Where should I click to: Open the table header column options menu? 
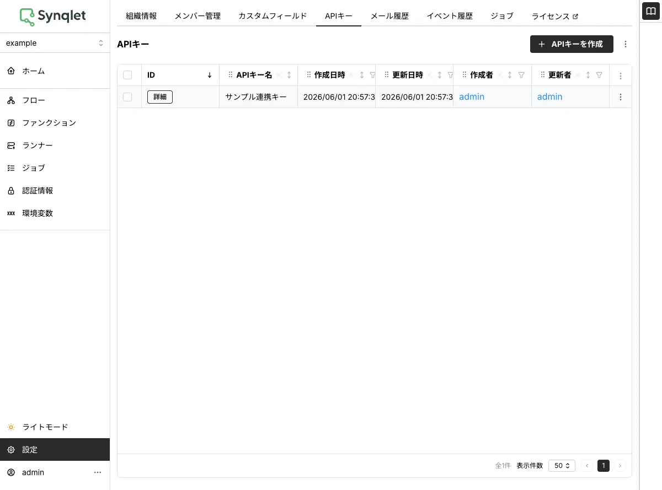click(x=621, y=76)
